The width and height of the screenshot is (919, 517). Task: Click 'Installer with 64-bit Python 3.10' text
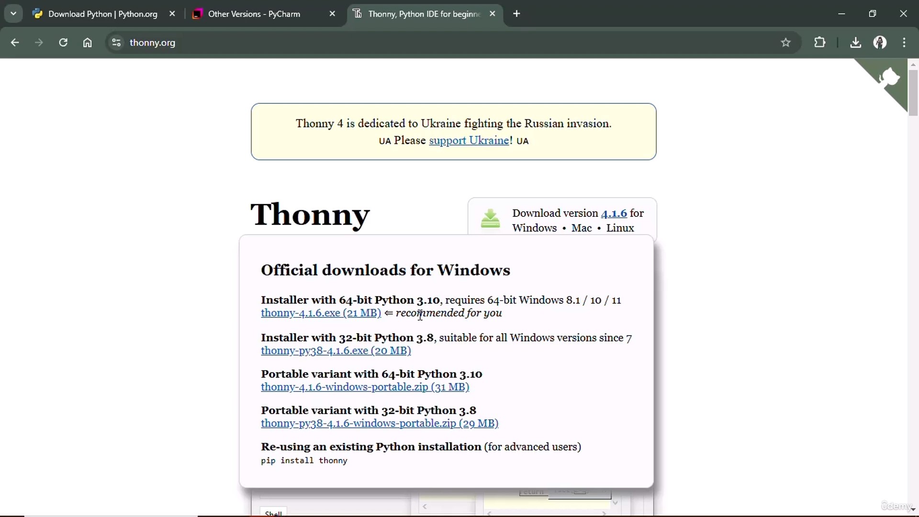pos(350,300)
